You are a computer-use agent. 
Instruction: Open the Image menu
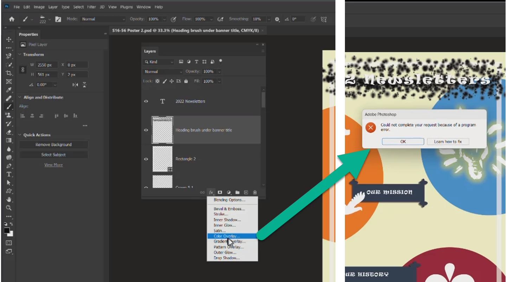39,7
